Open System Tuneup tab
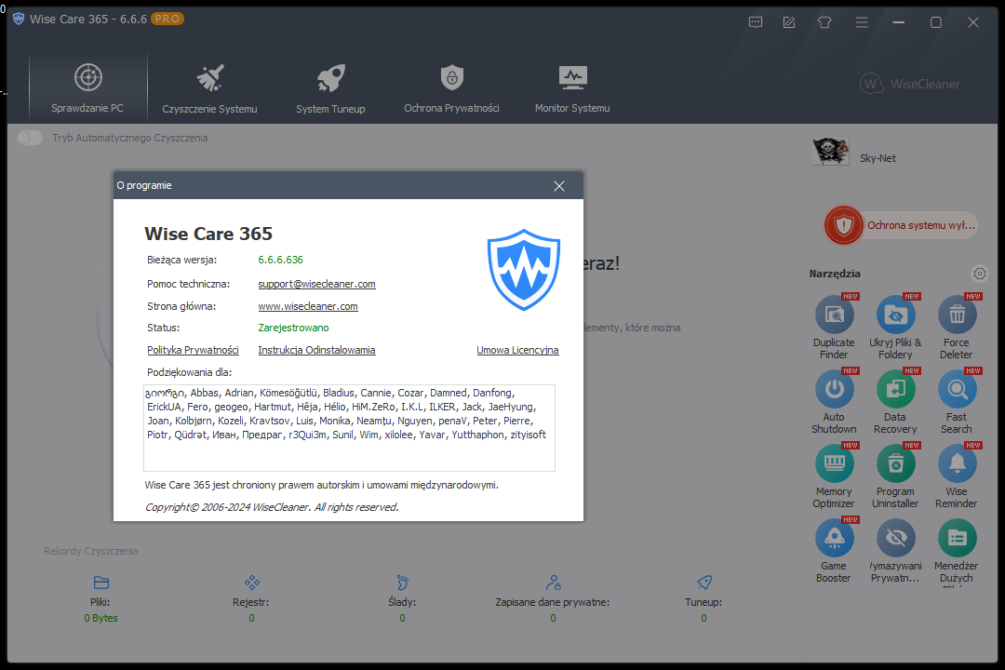Screen dimensions: 1005x670 tap(330, 87)
